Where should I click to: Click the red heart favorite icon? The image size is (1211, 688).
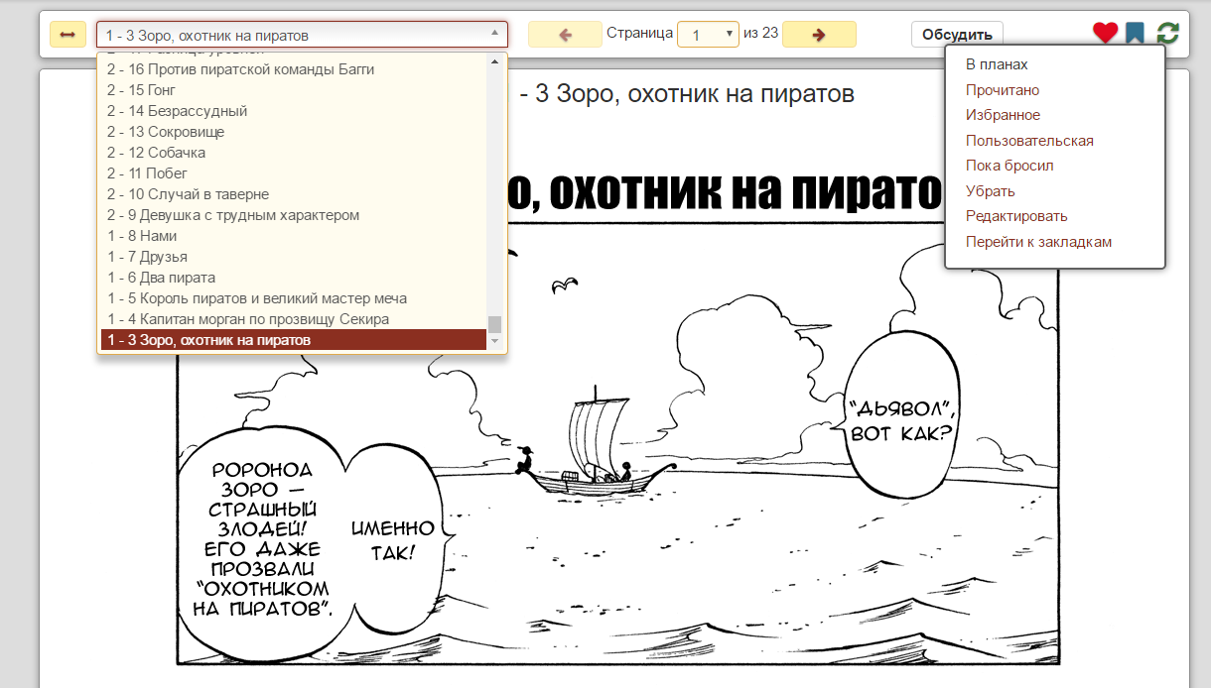(1105, 33)
